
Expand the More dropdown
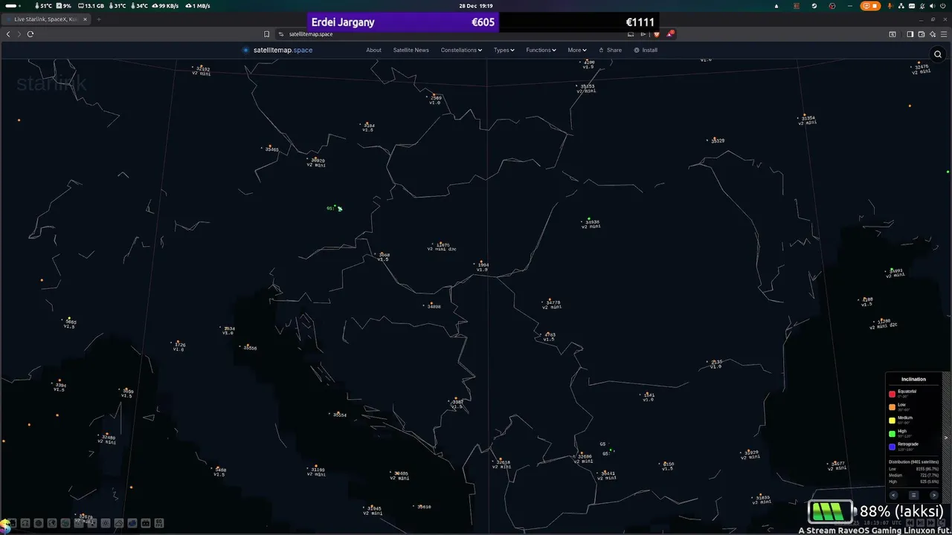click(577, 51)
